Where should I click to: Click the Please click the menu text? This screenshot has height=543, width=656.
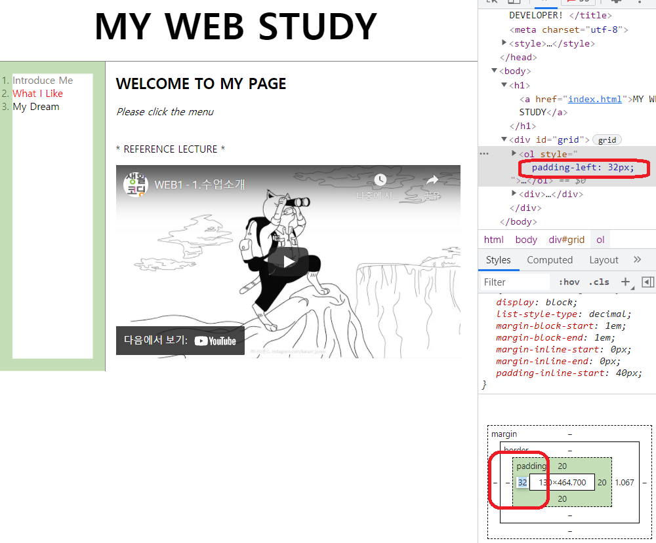click(x=165, y=112)
